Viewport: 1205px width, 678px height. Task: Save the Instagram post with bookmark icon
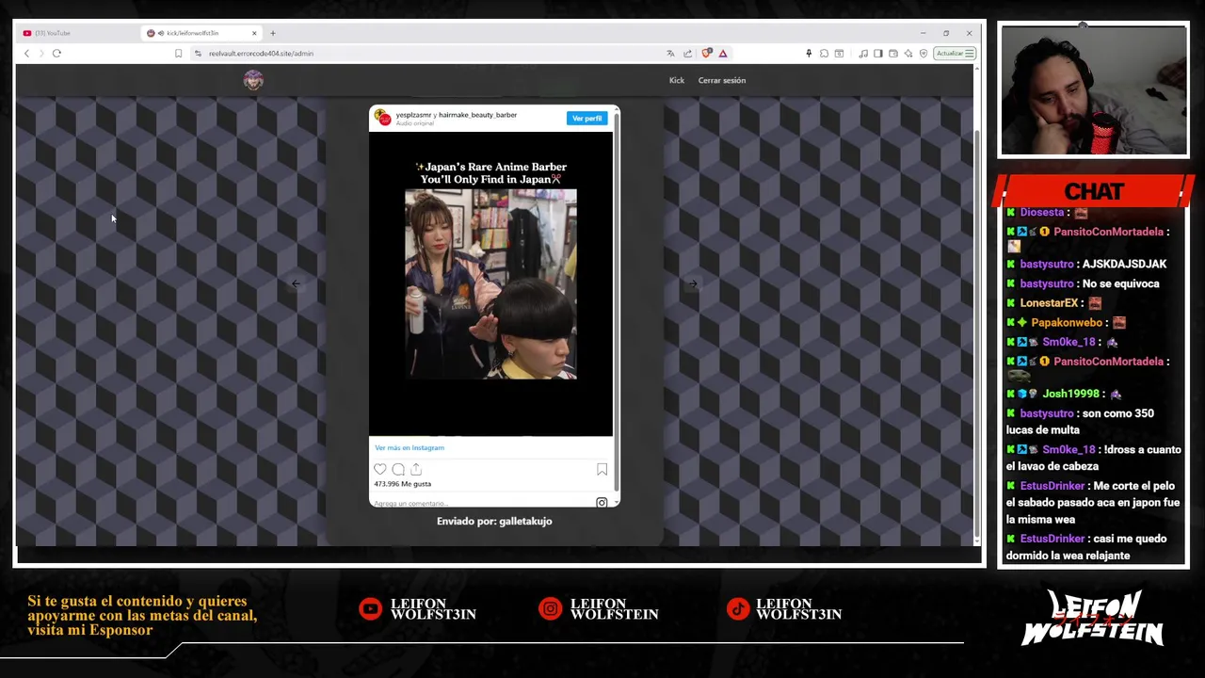pyautogui.click(x=602, y=469)
